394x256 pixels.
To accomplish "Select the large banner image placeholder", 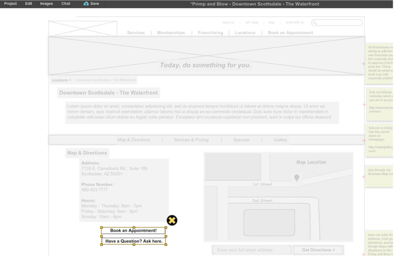I will point(205,56).
